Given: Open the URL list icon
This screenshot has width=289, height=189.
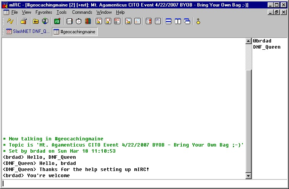Looking at the screenshot, I should [158, 21].
